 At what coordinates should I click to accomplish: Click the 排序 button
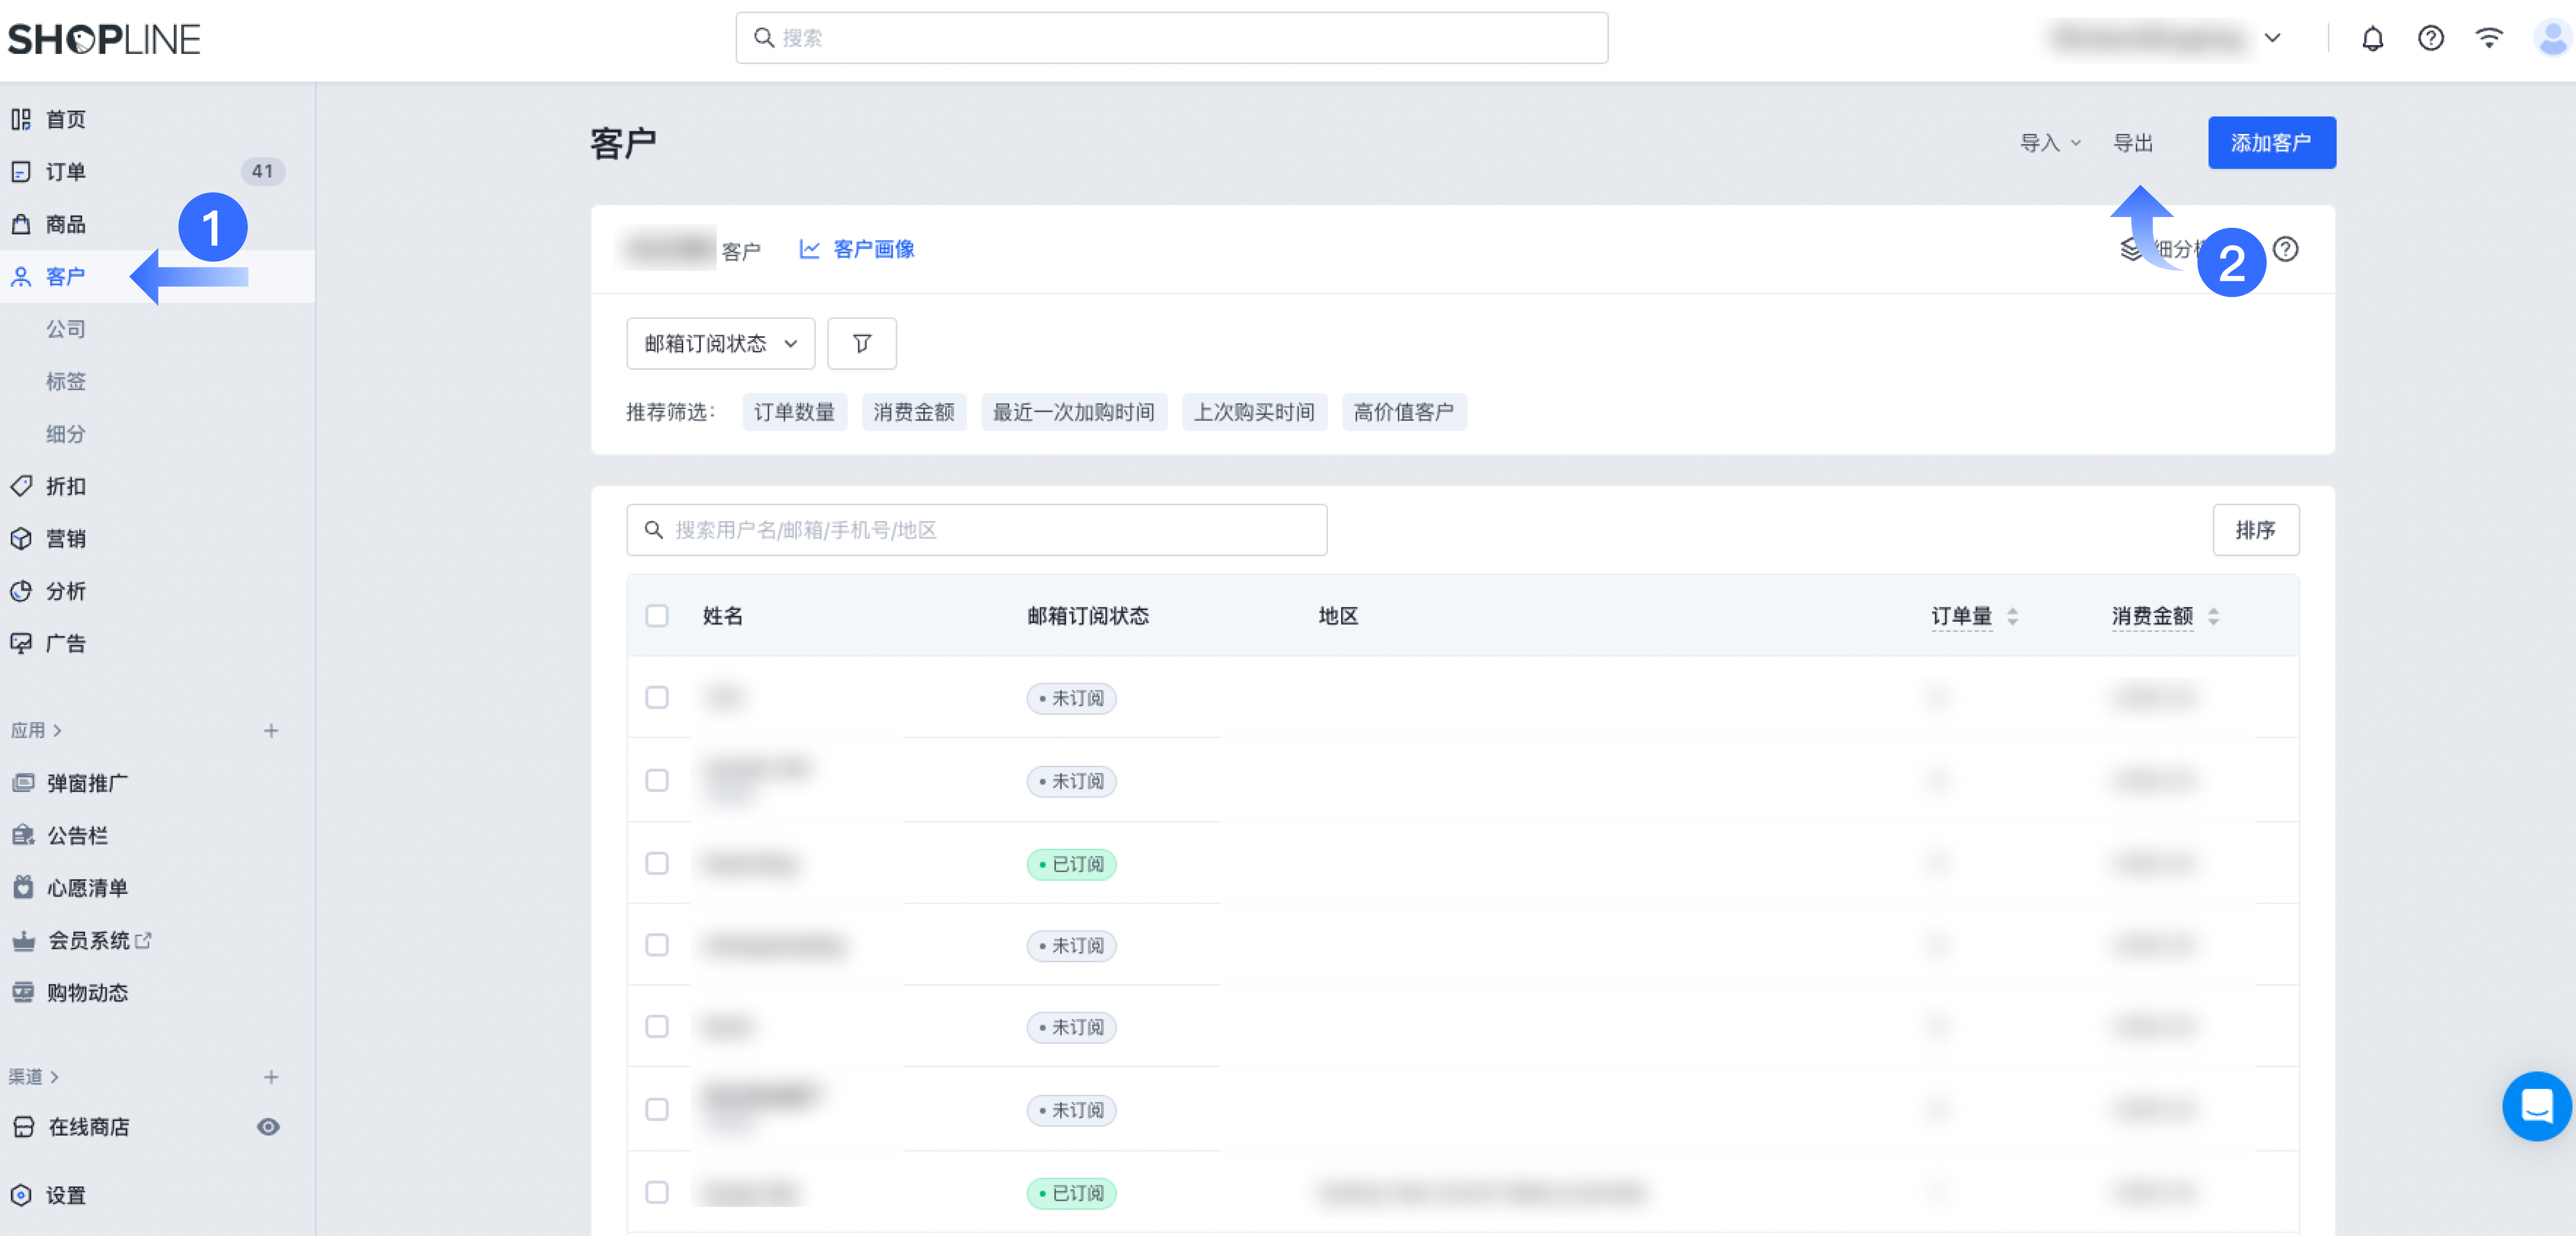pyautogui.click(x=2256, y=530)
